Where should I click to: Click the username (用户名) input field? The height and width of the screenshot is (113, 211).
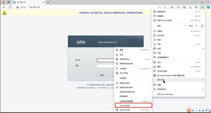pyautogui.click(x=105, y=60)
